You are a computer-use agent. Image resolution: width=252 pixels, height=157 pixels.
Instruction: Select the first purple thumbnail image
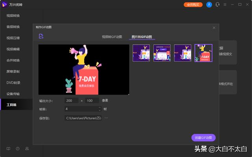point(141,53)
